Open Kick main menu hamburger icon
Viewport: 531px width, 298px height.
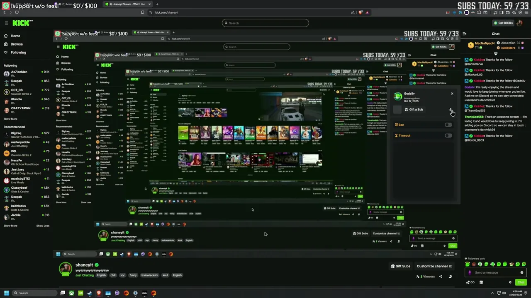click(7, 23)
